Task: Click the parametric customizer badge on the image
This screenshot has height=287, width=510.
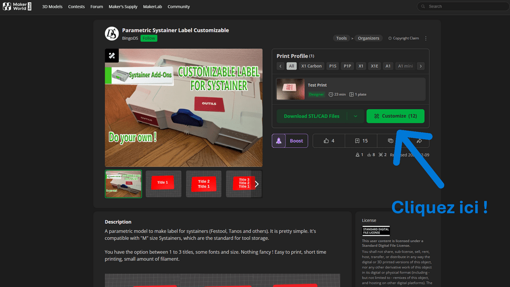Action: (112, 56)
